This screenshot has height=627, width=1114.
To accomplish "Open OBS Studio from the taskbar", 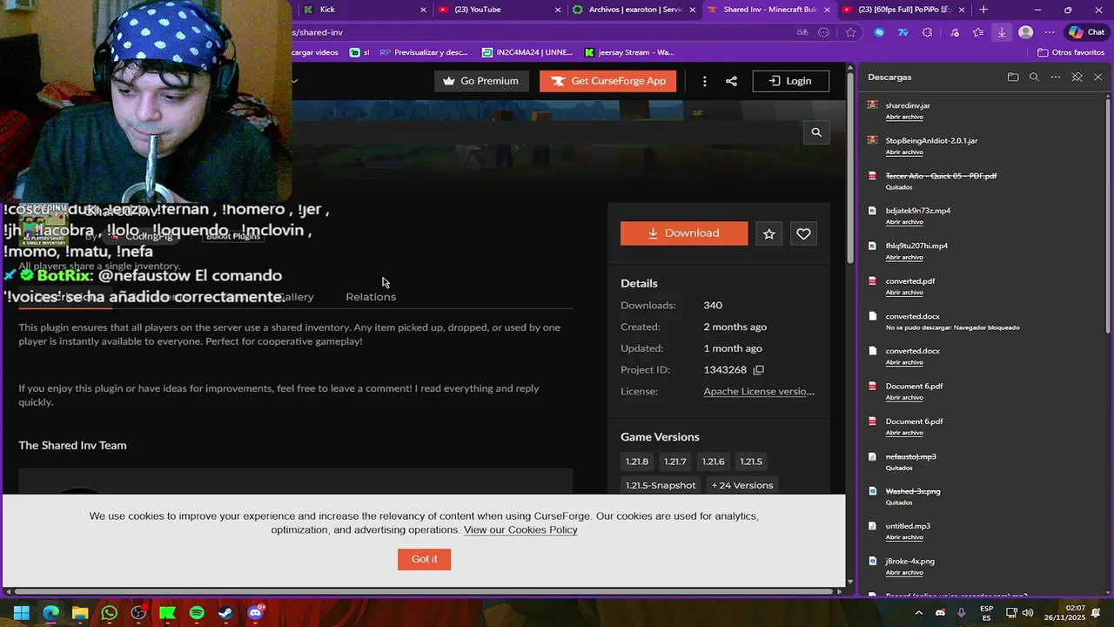I will (138, 613).
